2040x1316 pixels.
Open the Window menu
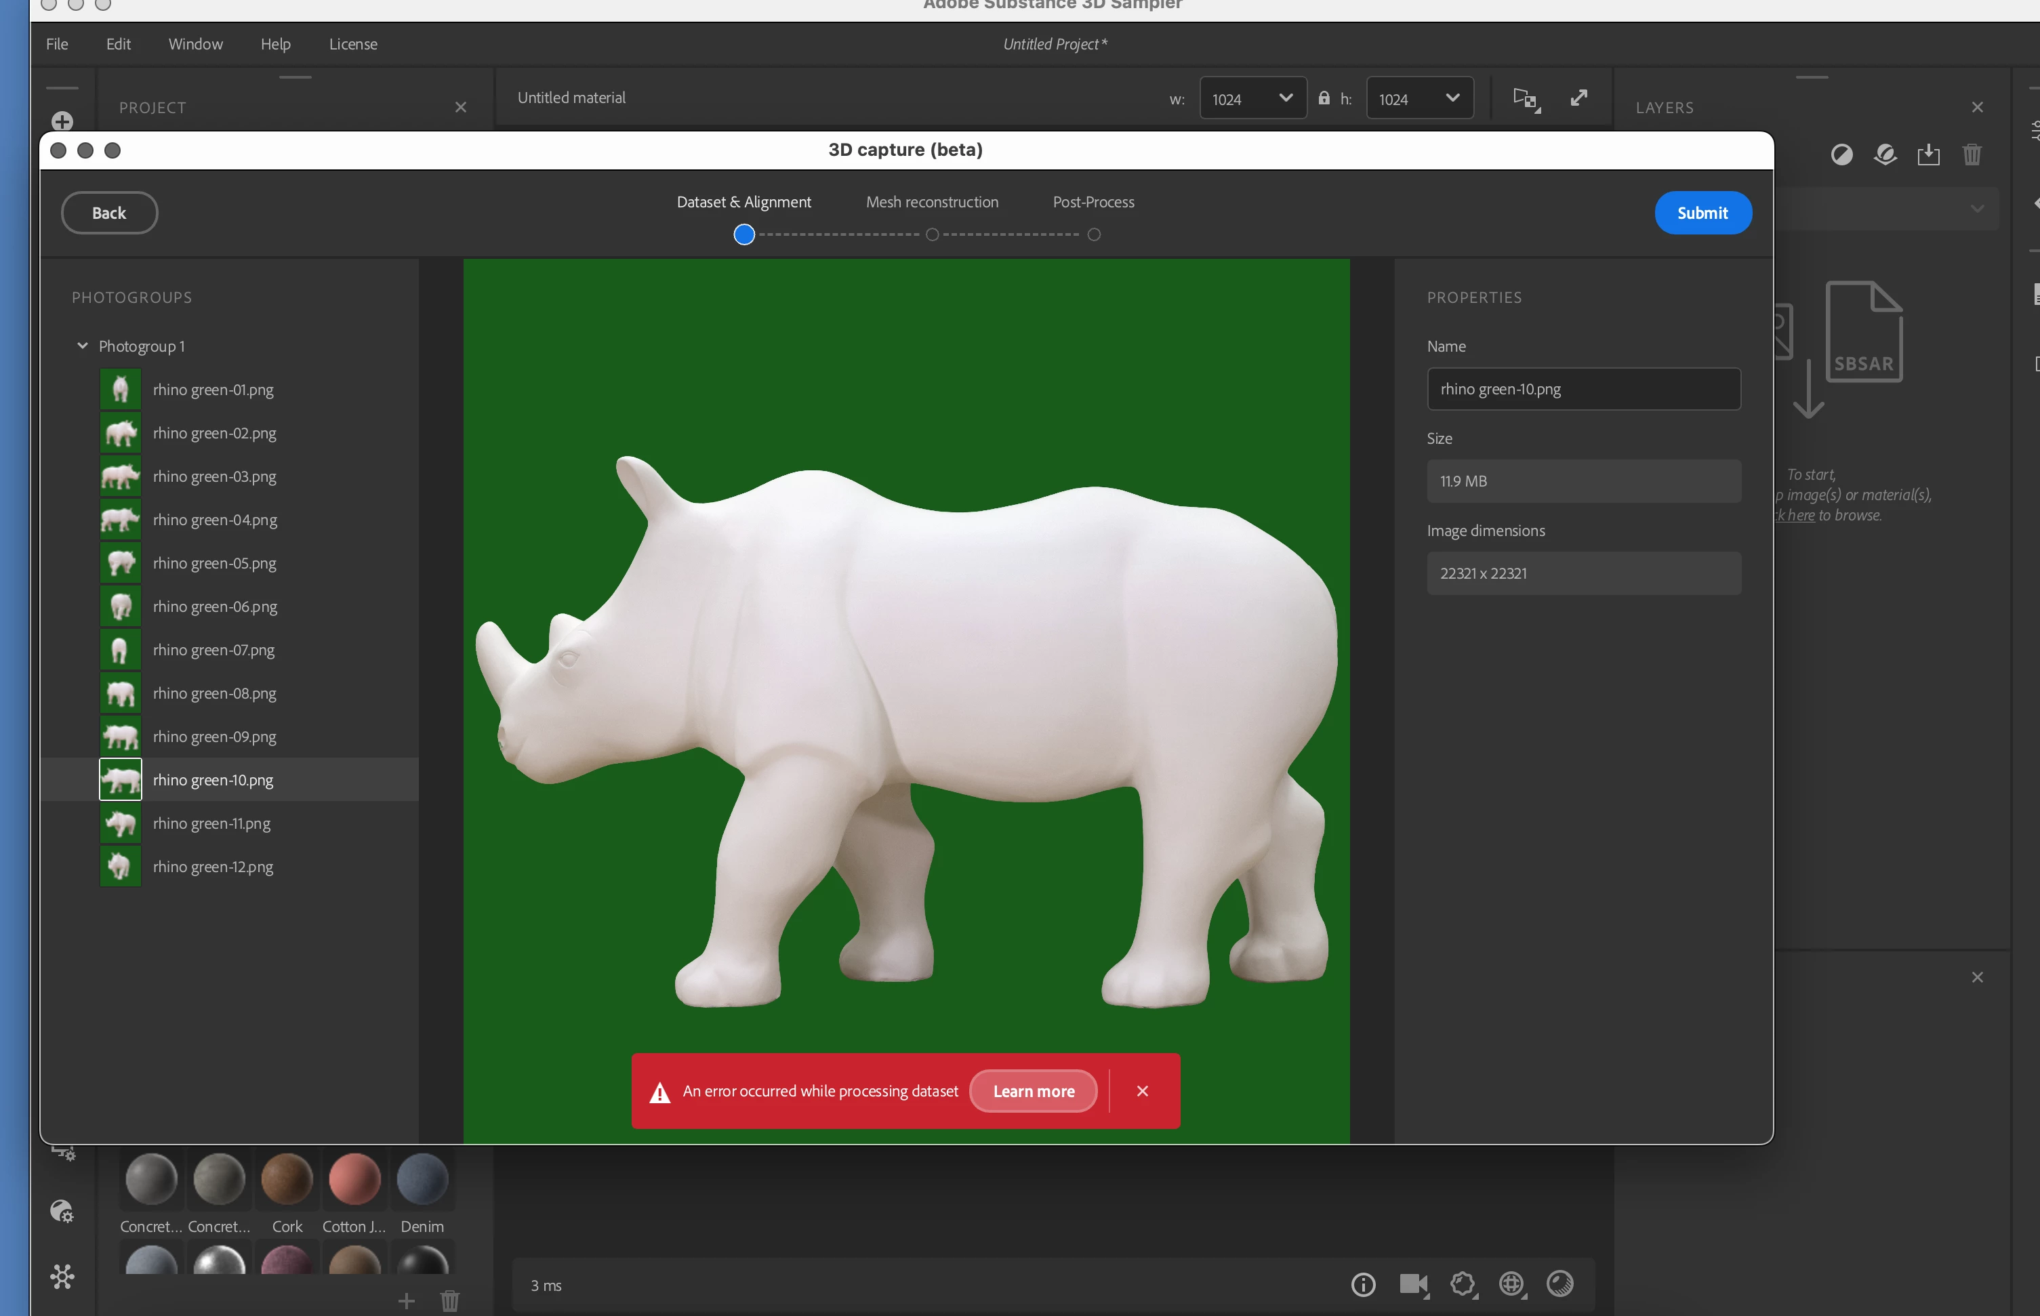[195, 45]
